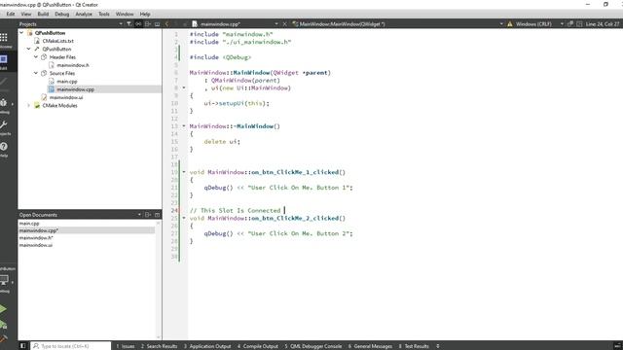Expand the CMake Modules node
Image resolution: width=623 pixels, height=350 pixels.
point(28,106)
